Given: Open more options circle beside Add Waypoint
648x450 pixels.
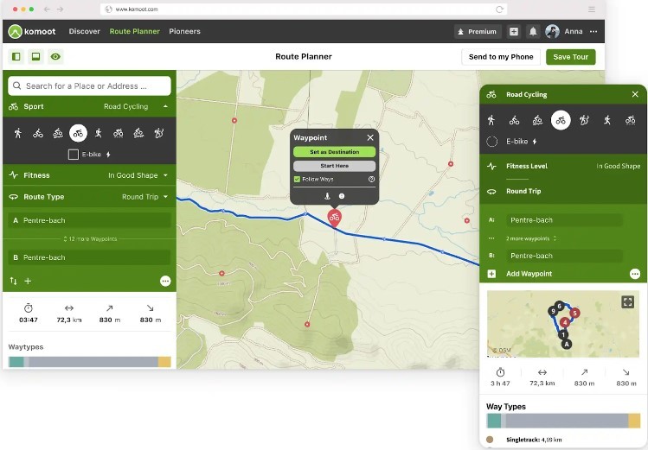Looking at the screenshot, I should (635, 274).
